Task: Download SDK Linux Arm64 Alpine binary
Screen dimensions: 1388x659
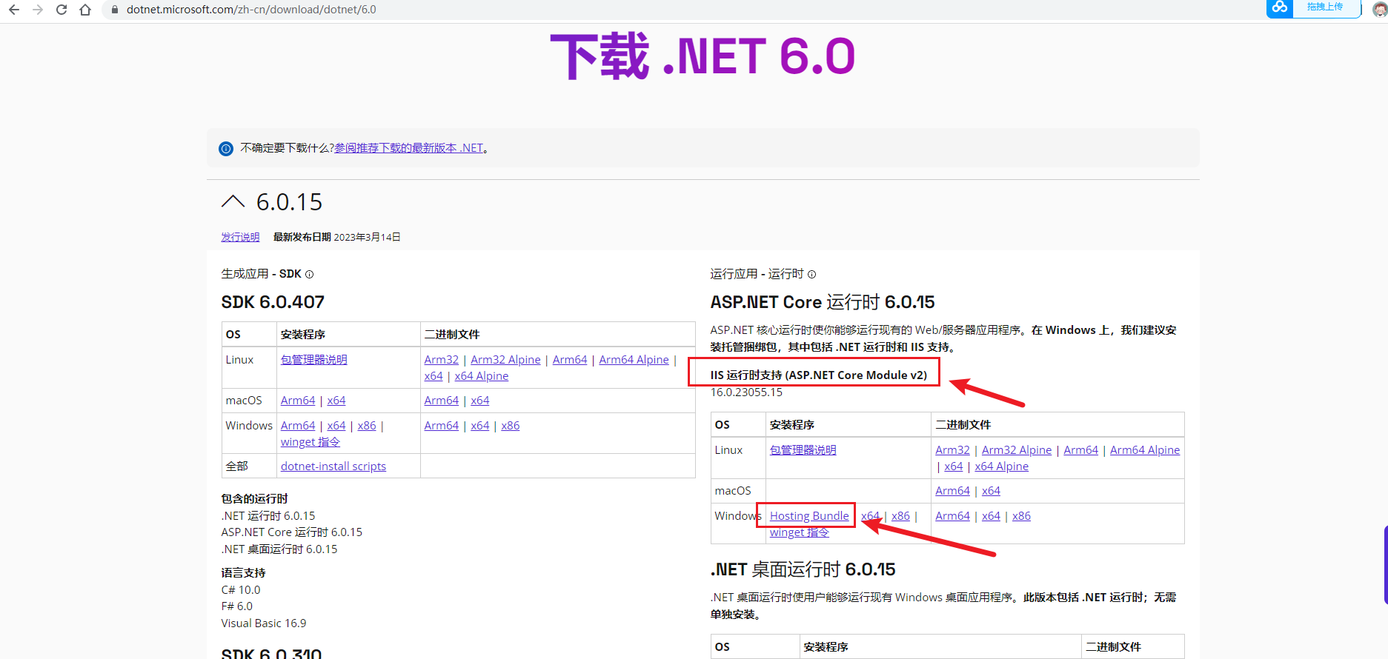Action: click(x=634, y=360)
